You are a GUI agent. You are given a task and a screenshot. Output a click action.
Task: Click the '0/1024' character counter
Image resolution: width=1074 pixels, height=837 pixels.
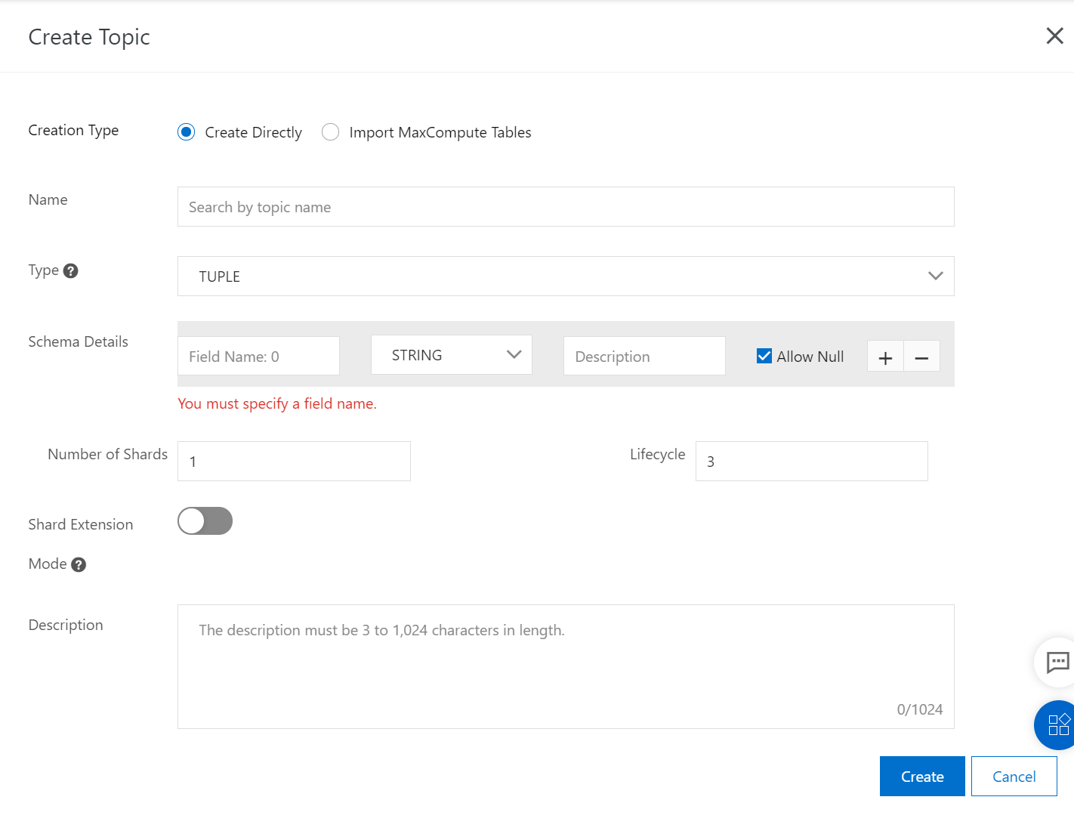(x=920, y=709)
